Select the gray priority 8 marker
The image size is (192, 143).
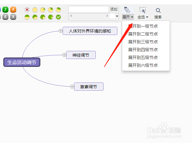pyautogui.click(x=5, y=17)
